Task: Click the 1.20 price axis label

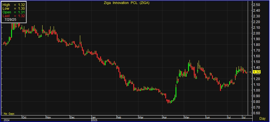Action: coord(257,79)
